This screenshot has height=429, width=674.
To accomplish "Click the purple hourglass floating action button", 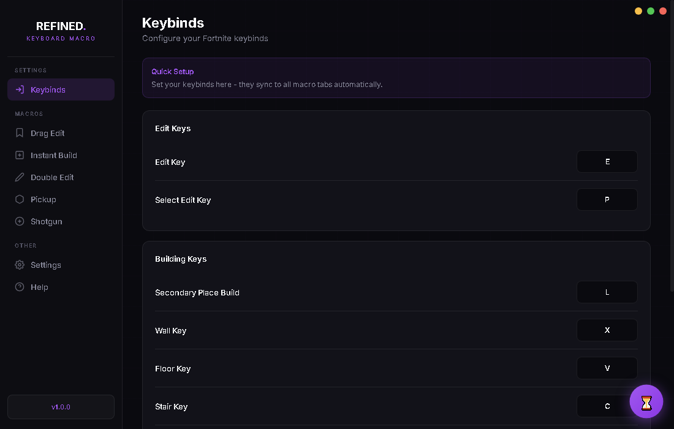I will click(x=646, y=401).
